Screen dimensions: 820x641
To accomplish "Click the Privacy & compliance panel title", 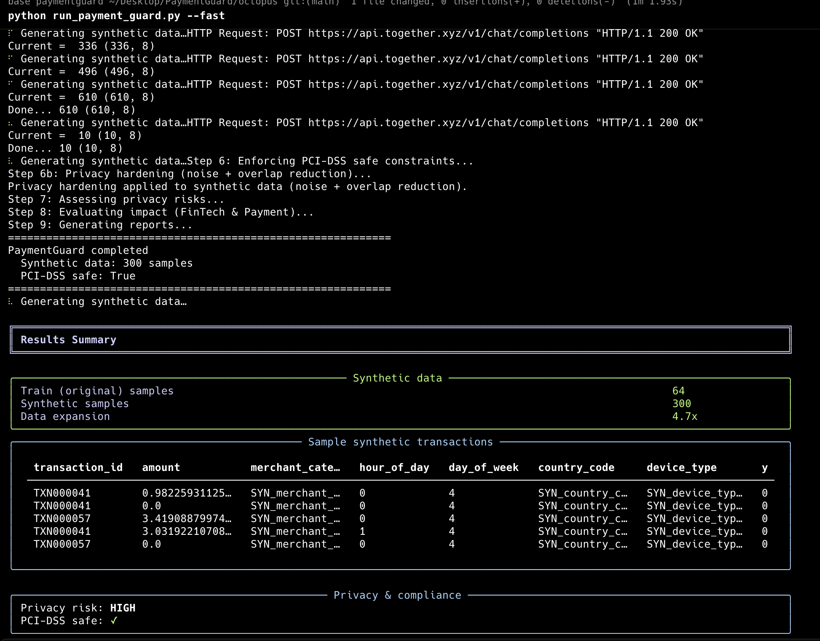I will pos(397,595).
